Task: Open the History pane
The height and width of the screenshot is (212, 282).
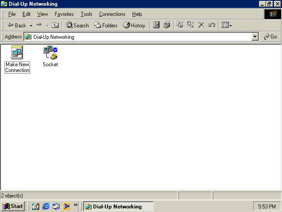Action: 134,26
